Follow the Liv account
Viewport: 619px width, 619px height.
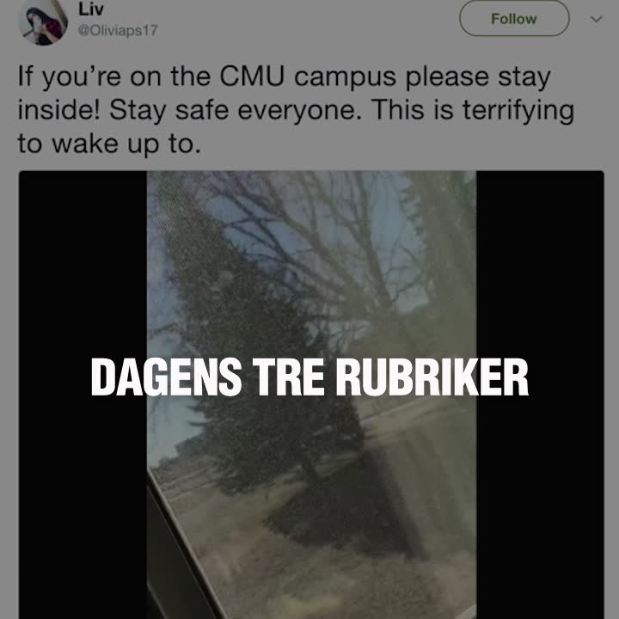[514, 18]
